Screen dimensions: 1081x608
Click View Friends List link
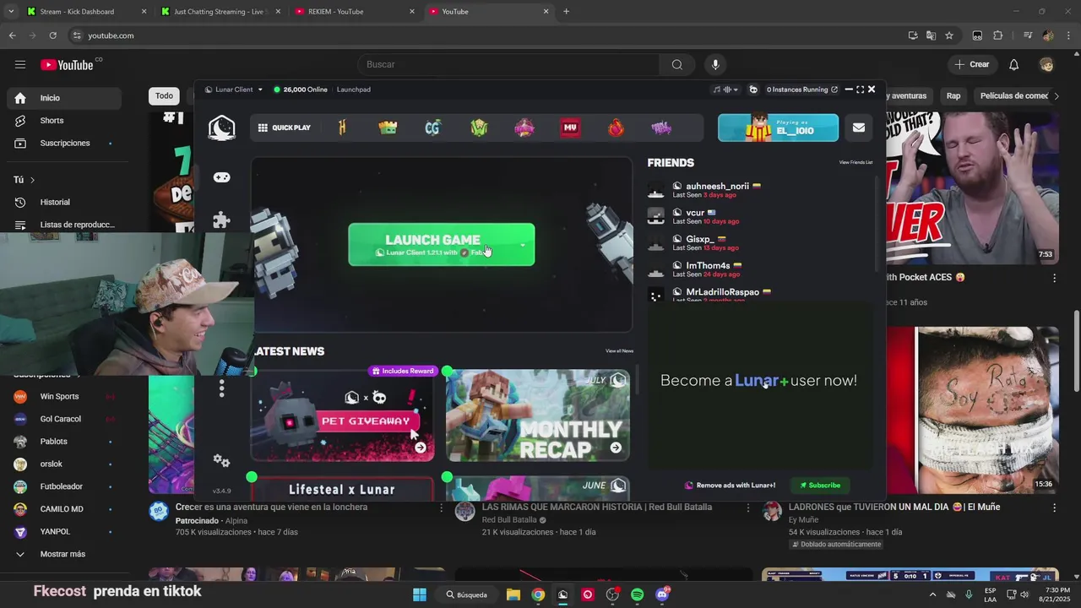(856, 162)
